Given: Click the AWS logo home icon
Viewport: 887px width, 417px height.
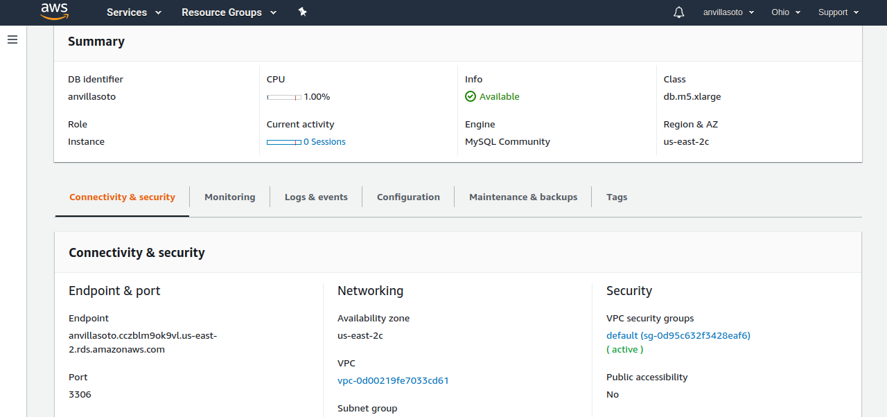Looking at the screenshot, I should 54,11.
